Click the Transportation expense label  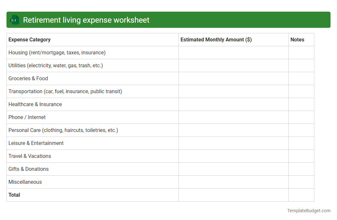tap(65, 91)
